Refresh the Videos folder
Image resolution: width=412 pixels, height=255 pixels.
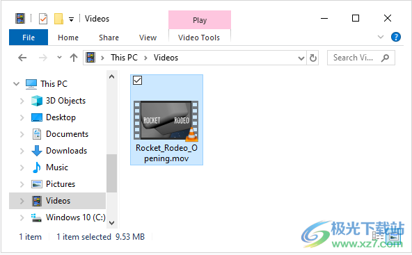pyautogui.click(x=312, y=58)
